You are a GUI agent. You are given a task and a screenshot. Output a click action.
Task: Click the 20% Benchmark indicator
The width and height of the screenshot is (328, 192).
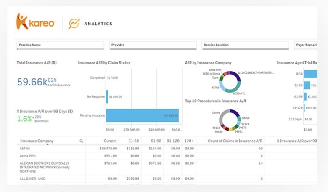[41, 118]
